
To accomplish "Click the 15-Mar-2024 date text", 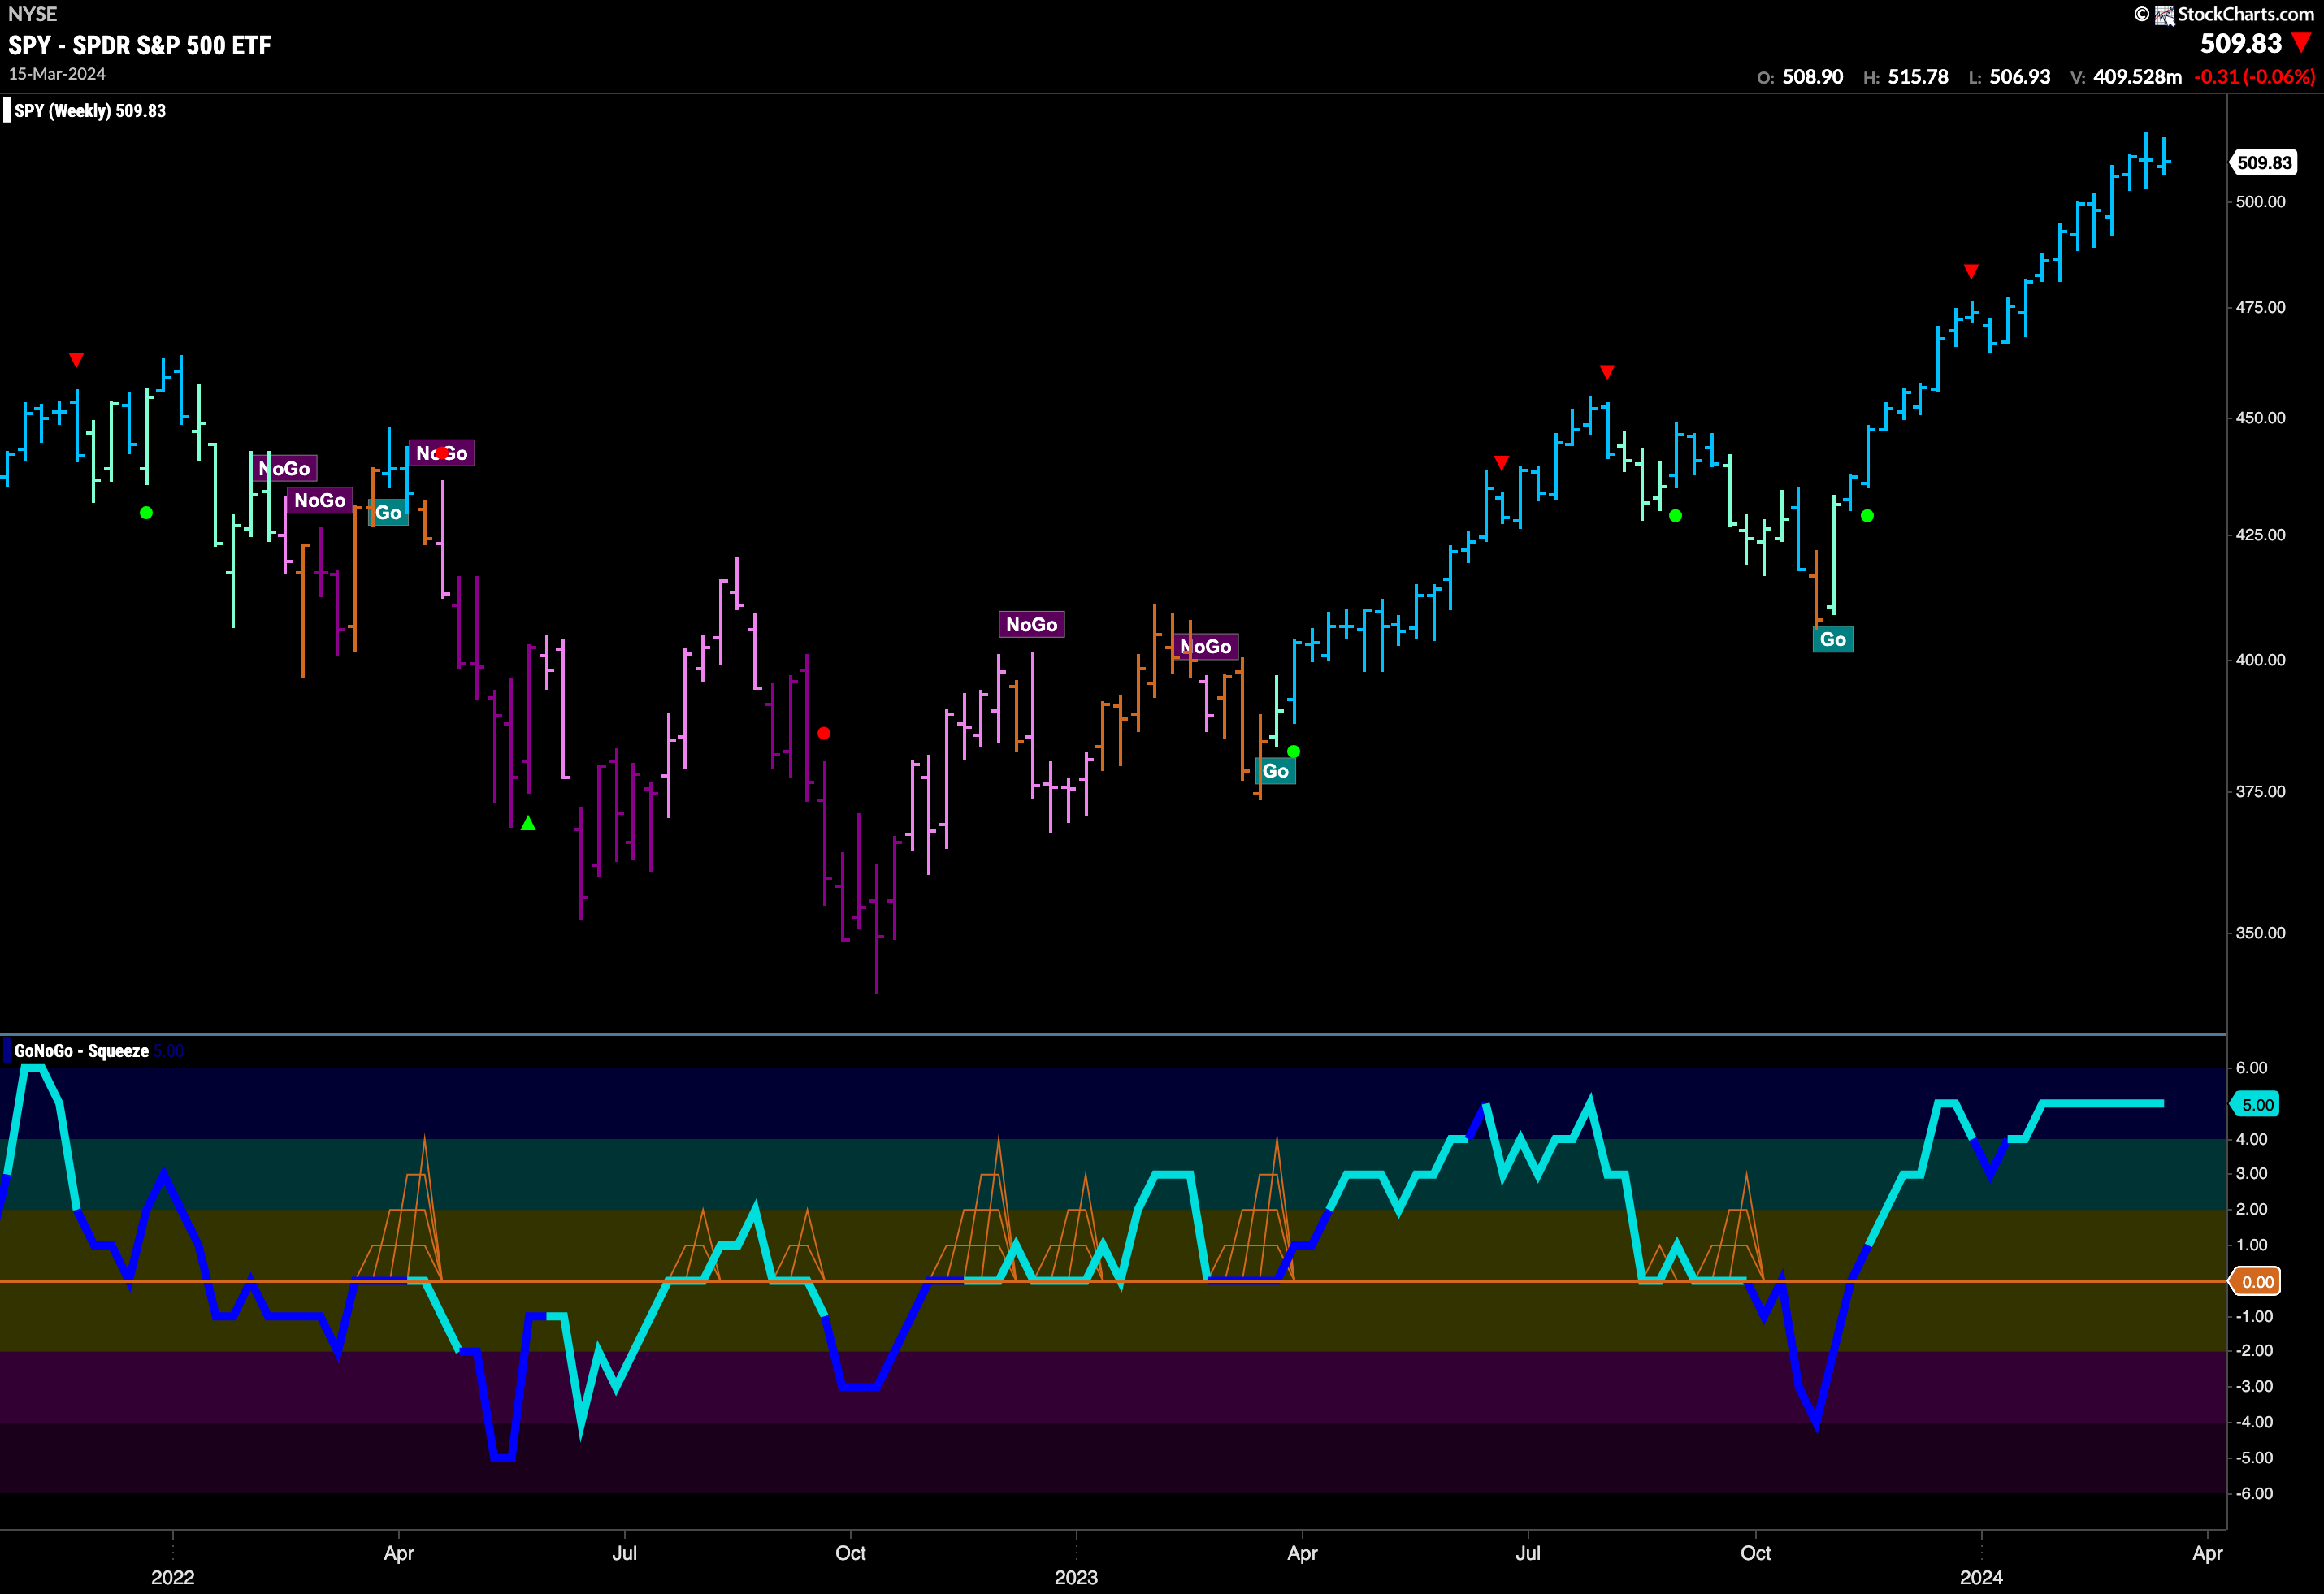I will [x=57, y=74].
